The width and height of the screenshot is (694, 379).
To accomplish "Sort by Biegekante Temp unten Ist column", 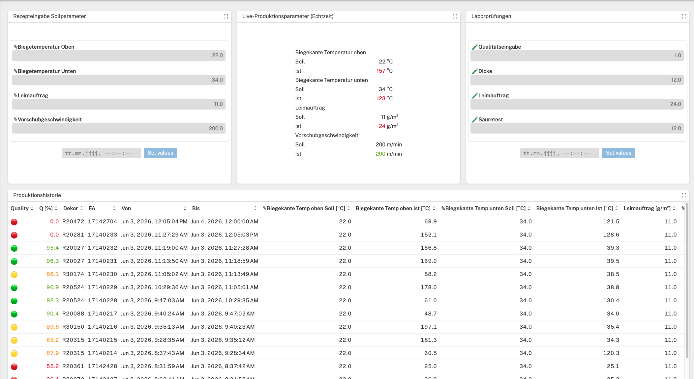I will 616,209.
